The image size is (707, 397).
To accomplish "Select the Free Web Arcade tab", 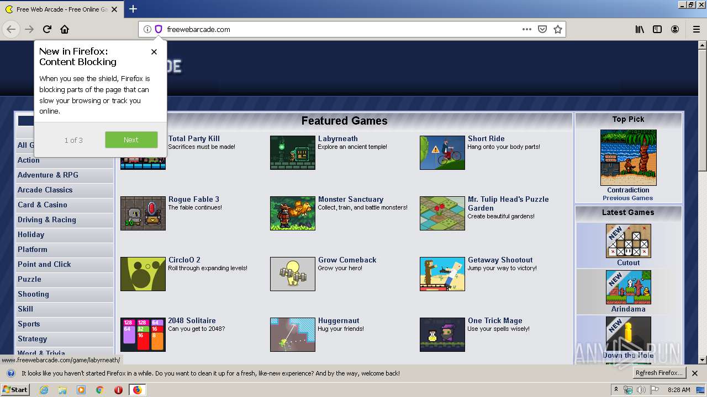I will 61,9.
